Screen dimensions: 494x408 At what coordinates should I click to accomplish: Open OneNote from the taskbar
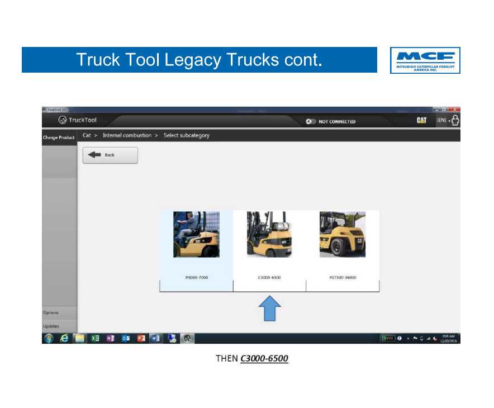tap(110, 338)
